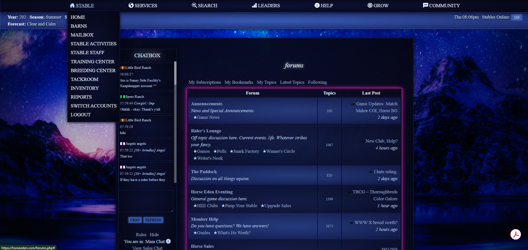The image size is (528, 250).
Task: Click Little Bird Ranch name at 08:00:27
Action: (138, 68)
